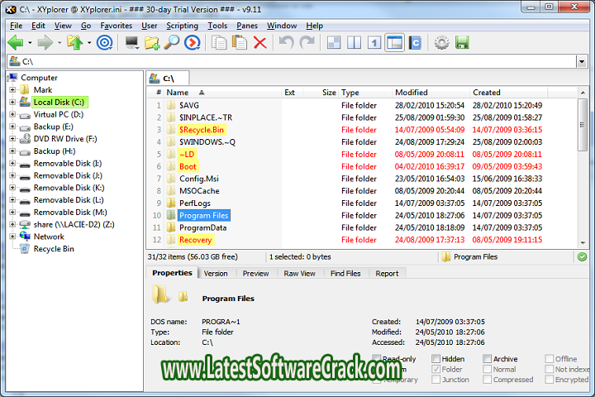Click the green Back arrow icon
Screen dimensions: 595x397
(x=16, y=42)
